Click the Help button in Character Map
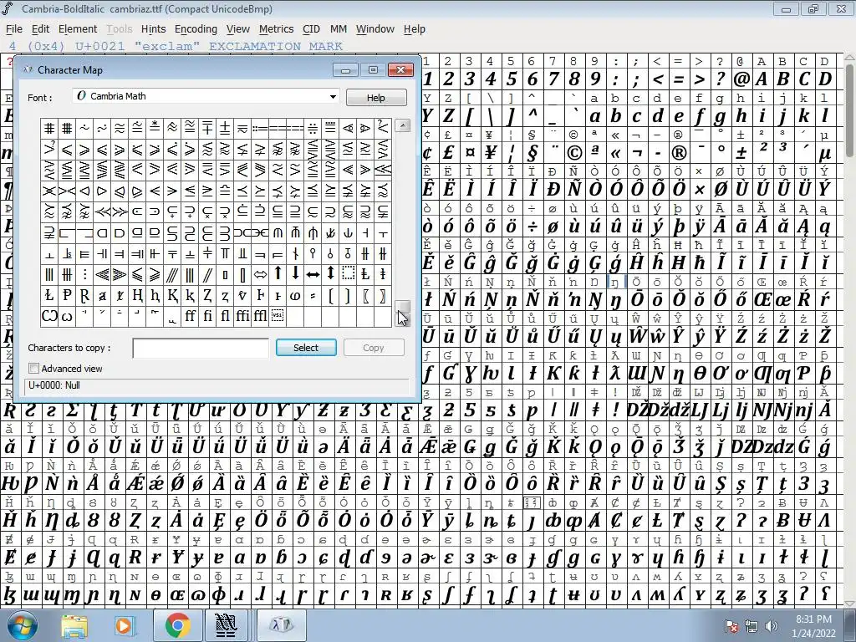 376,97
